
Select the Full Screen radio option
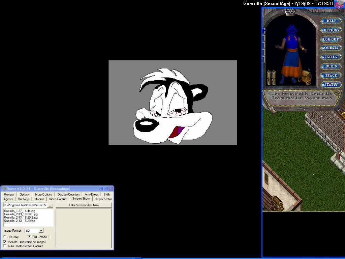[x=29, y=237]
